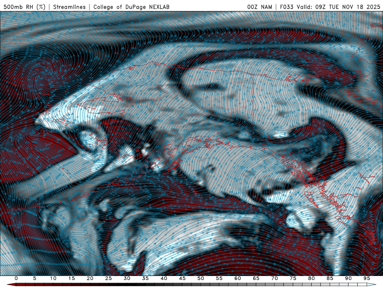
Task: Select the colorbar label "15"
Action: (71, 278)
